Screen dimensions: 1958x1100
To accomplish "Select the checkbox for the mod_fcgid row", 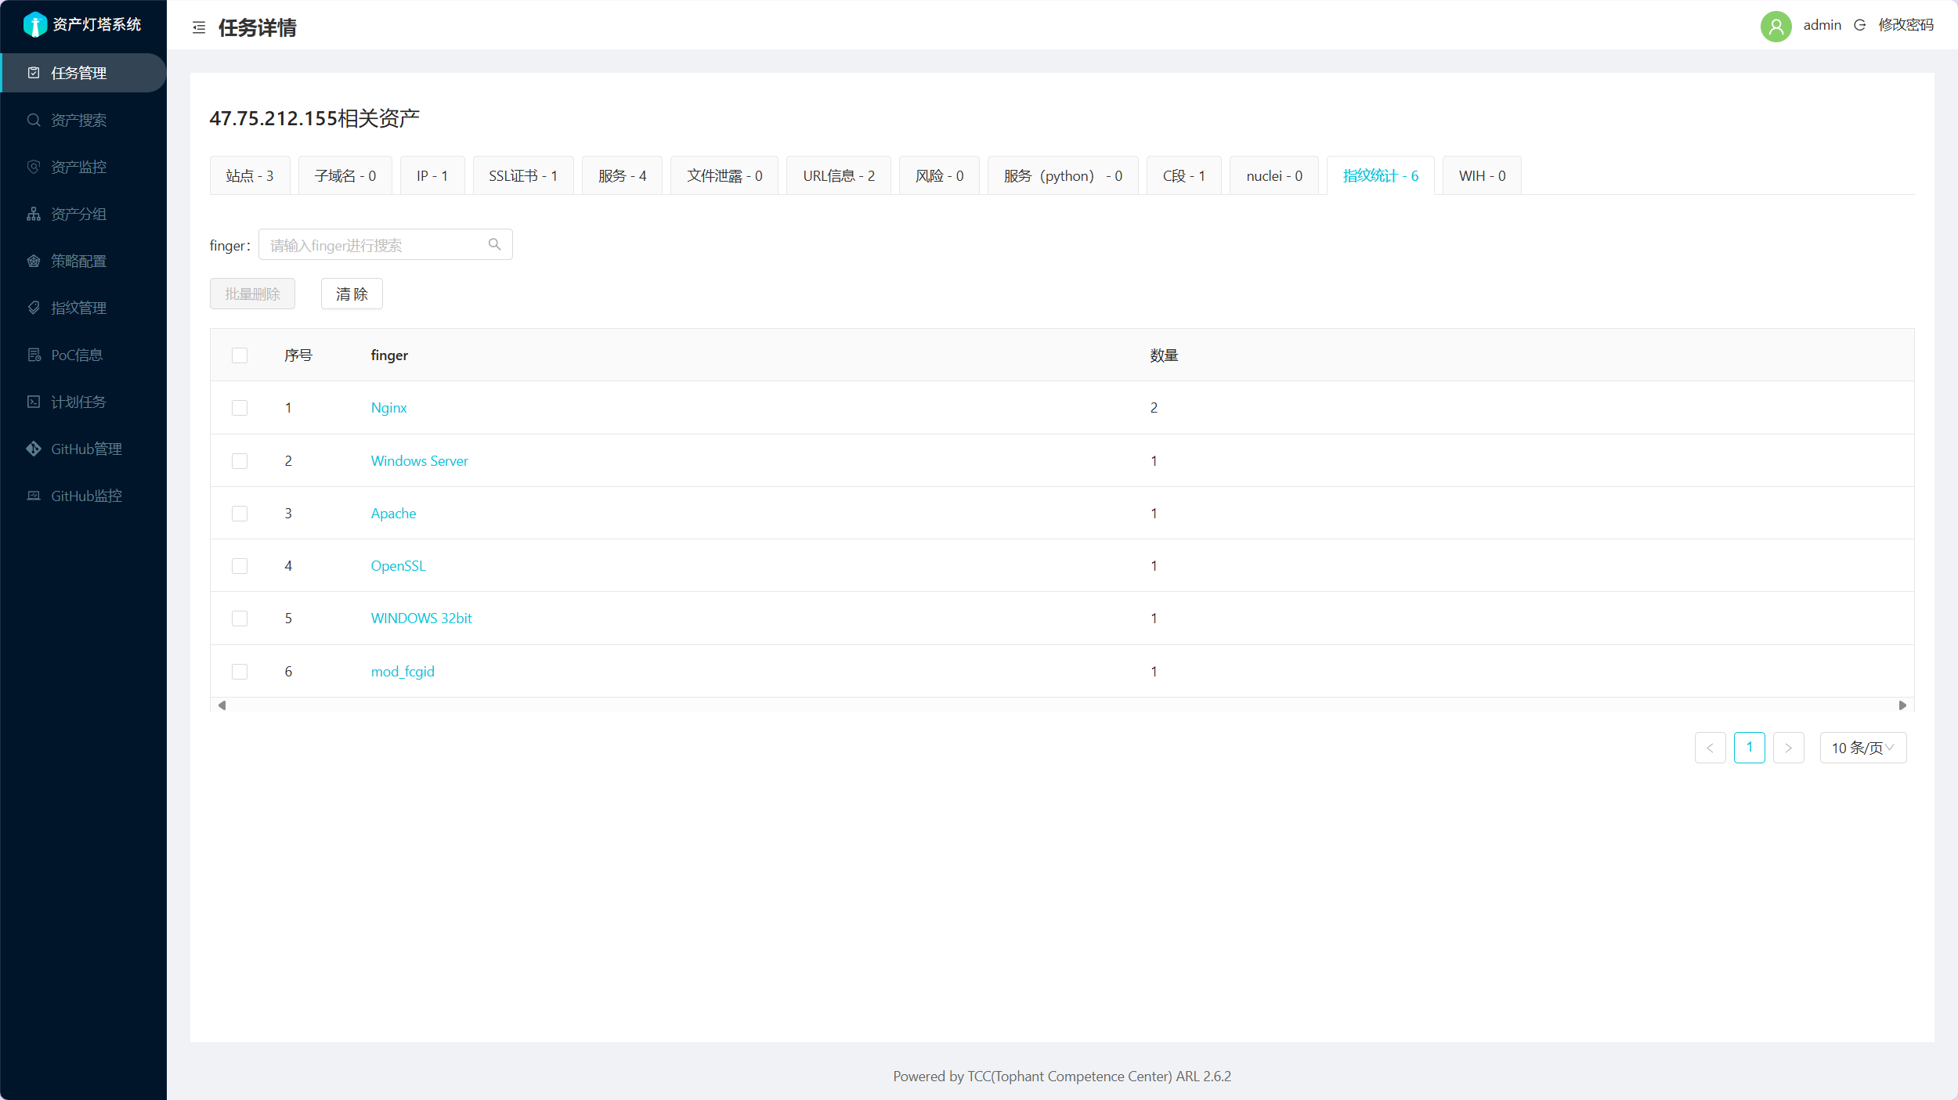I will pos(240,672).
